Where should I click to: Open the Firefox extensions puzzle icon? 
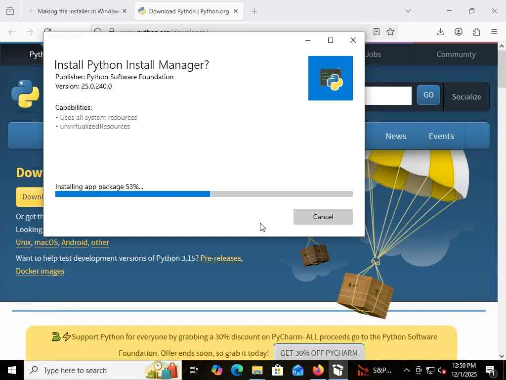point(477,32)
